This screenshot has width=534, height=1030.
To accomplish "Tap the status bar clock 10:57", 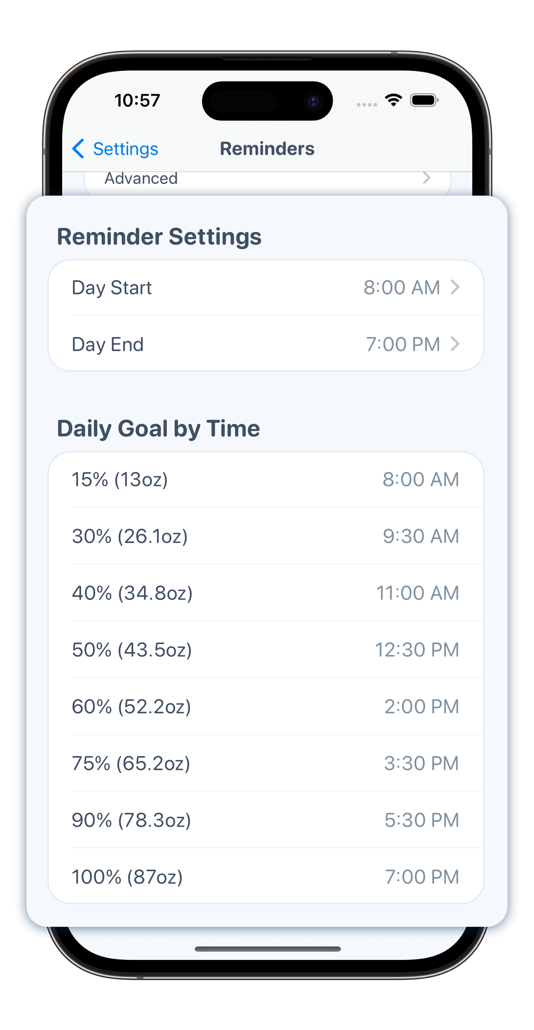I will click(137, 101).
